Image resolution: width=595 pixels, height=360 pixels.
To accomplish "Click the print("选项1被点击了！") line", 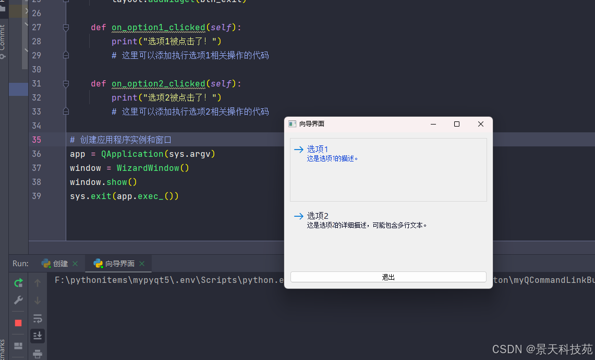I will pos(166,41).
